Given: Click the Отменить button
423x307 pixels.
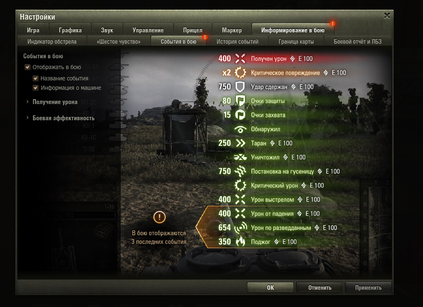Looking at the screenshot, I should pos(320,287).
